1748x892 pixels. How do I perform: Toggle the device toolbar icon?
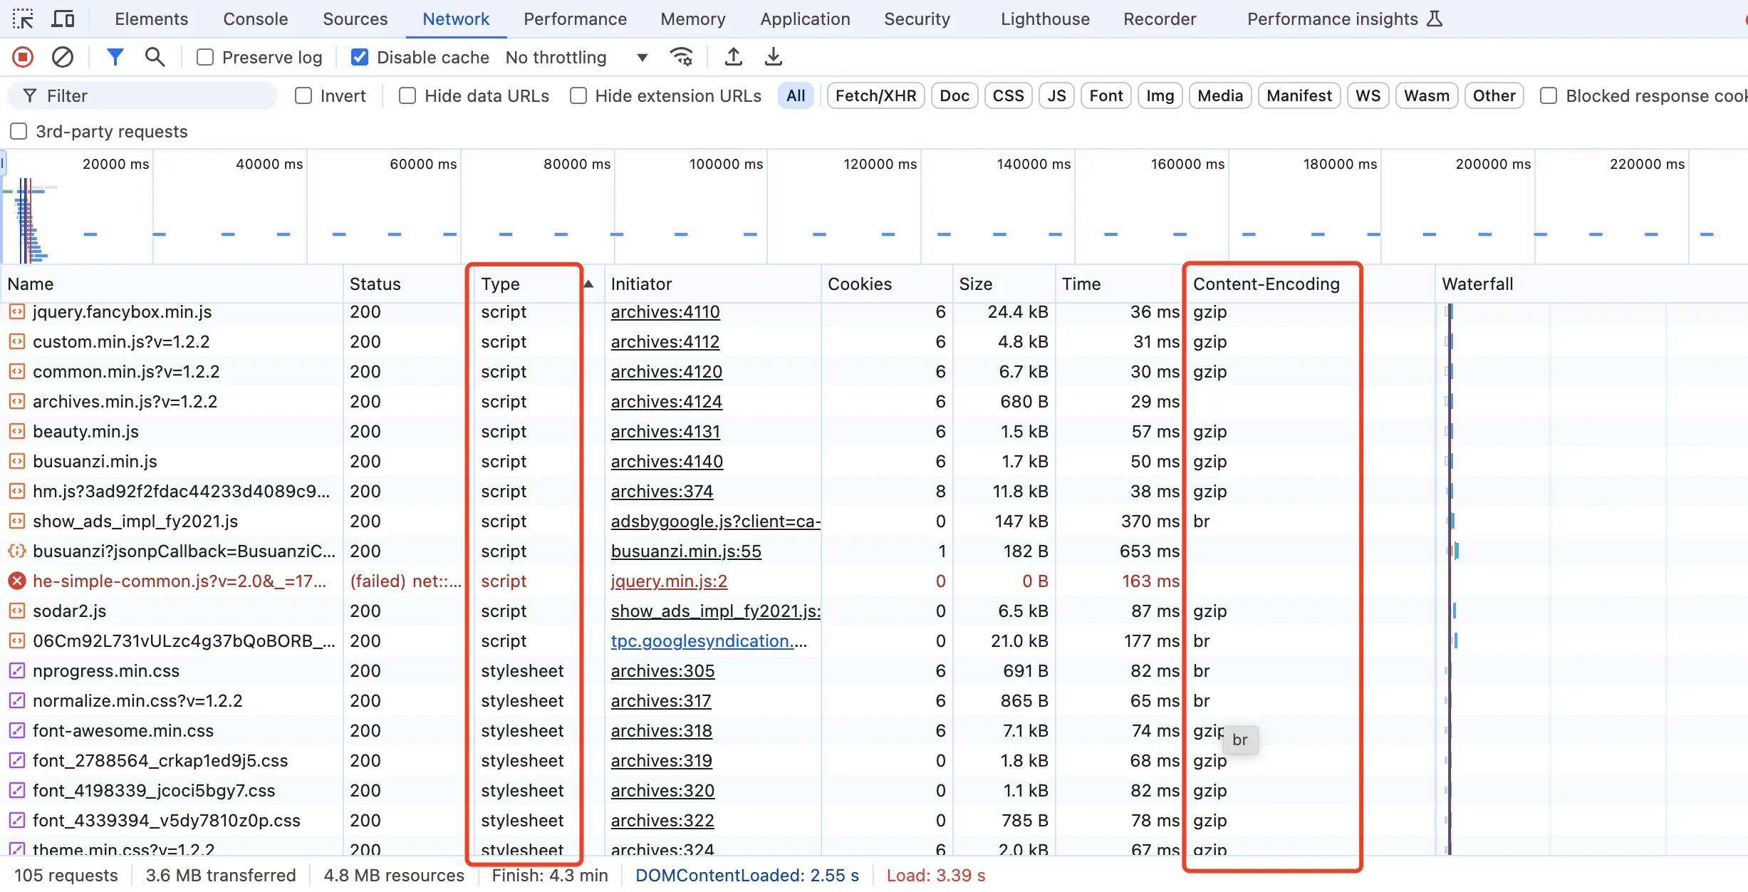(x=63, y=19)
